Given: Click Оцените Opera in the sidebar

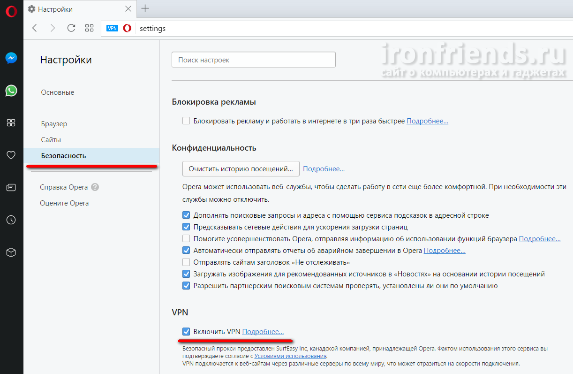Looking at the screenshot, I should (x=64, y=203).
